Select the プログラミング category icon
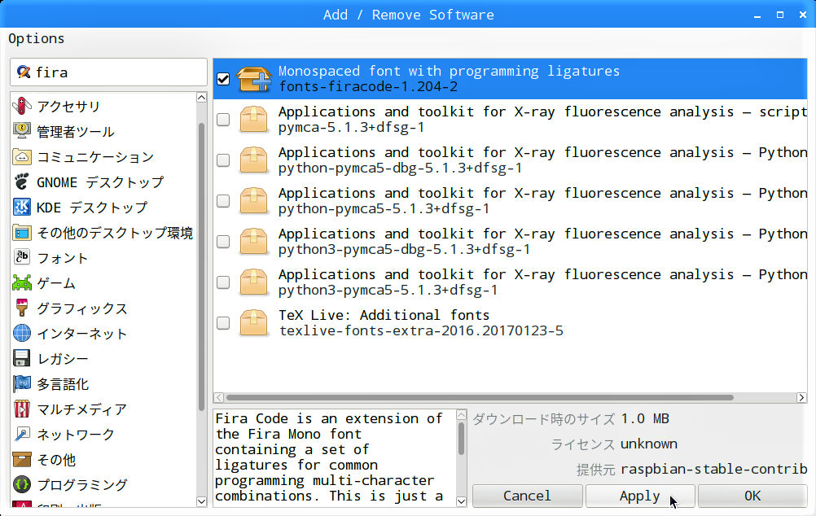This screenshot has width=816, height=516. tap(22, 485)
